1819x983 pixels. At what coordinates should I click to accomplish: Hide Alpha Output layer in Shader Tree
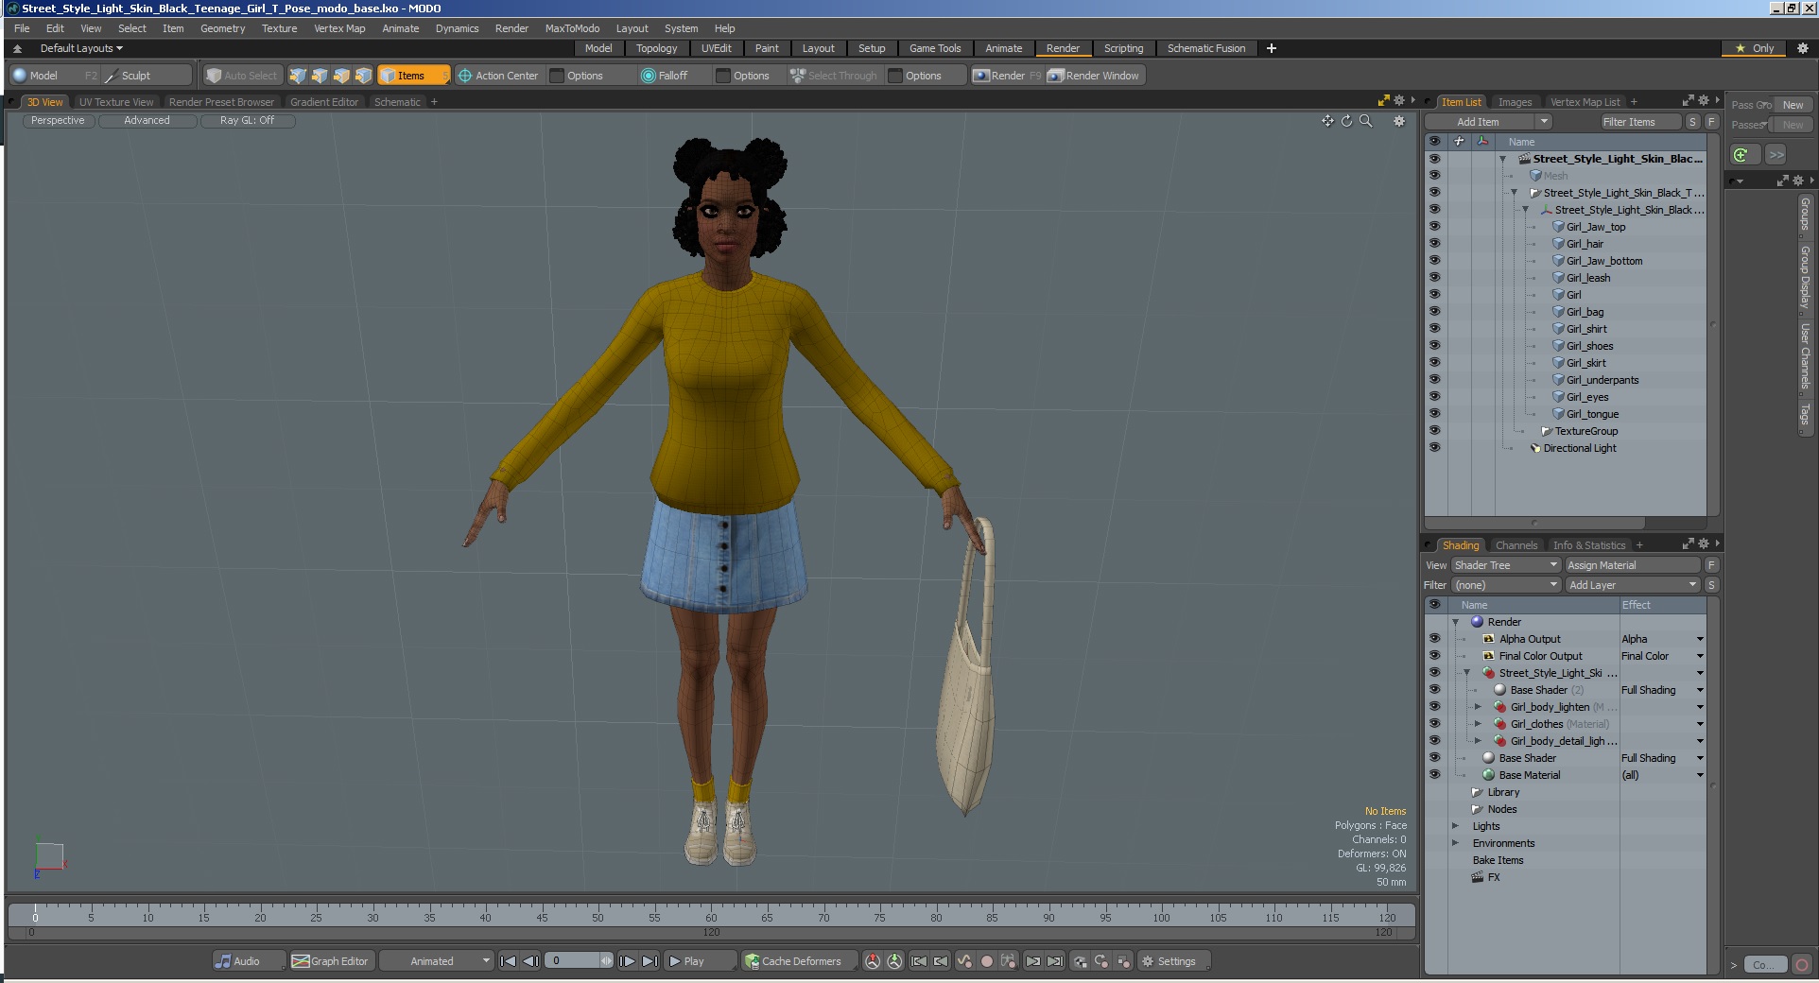(1434, 638)
